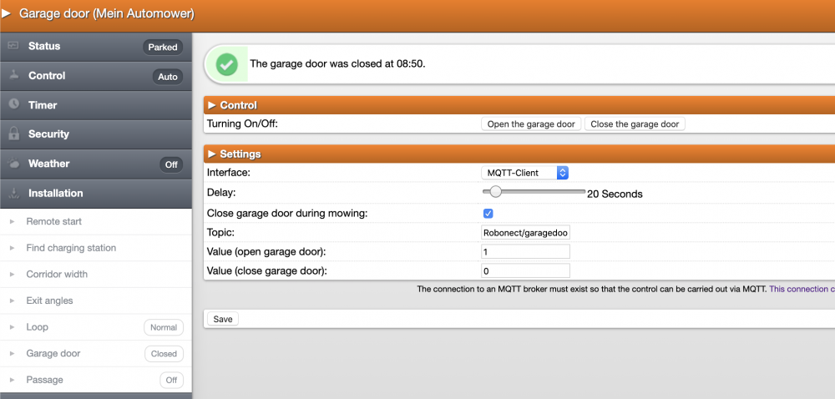Uncheck Close garage door during mowing
The image size is (835, 399).
488,214
